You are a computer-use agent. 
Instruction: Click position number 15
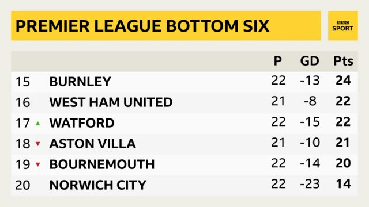pos(23,82)
